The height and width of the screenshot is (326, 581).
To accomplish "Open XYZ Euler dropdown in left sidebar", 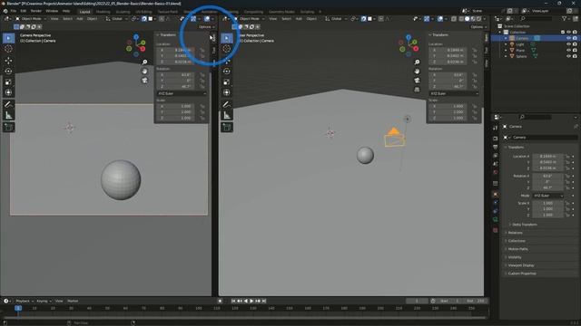I will [x=182, y=93].
